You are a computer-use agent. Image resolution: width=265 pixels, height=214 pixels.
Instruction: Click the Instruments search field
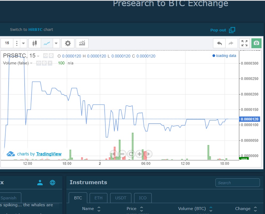point(237,183)
